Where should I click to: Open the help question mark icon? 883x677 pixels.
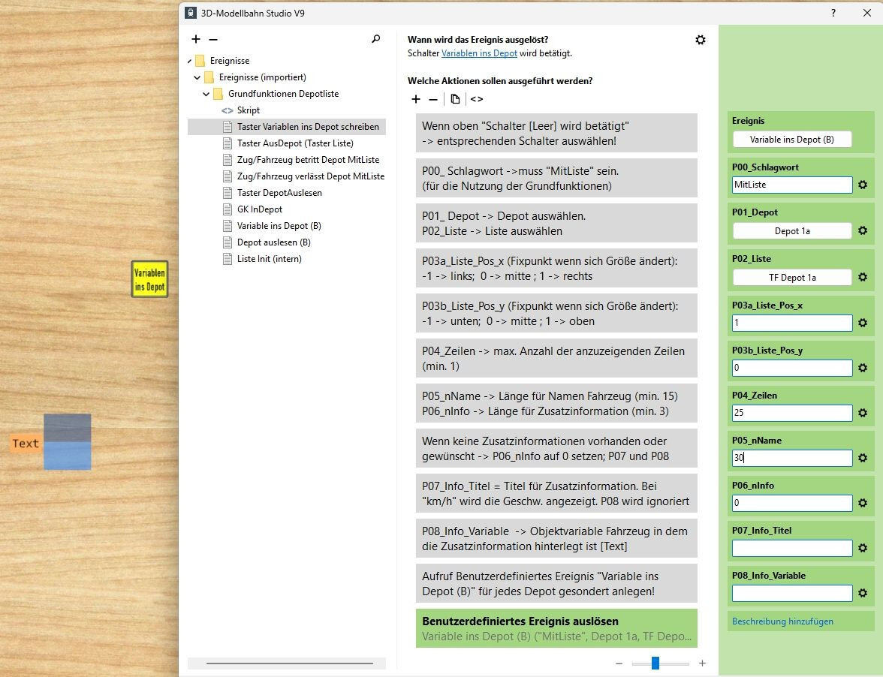pyautogui.click(x=833, y=13)
